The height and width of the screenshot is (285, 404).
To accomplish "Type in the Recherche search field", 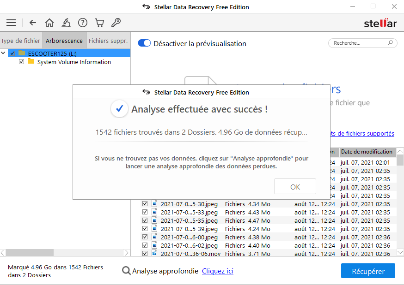I will click(x=360, y=42).
